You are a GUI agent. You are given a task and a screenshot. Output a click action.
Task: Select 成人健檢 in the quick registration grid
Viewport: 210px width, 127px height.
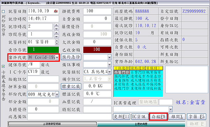[x=138, y=80]
